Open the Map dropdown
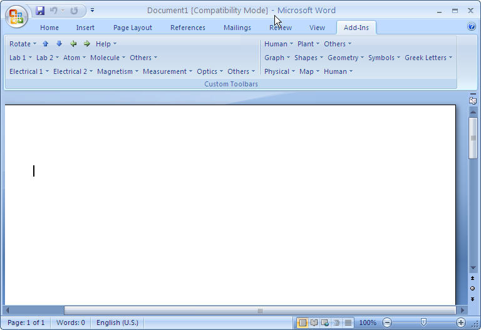 (x=309, y=71)
